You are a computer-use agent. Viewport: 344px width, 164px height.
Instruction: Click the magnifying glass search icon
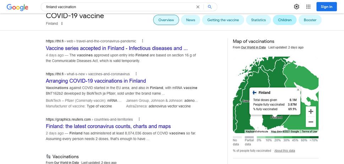(210, 7)
